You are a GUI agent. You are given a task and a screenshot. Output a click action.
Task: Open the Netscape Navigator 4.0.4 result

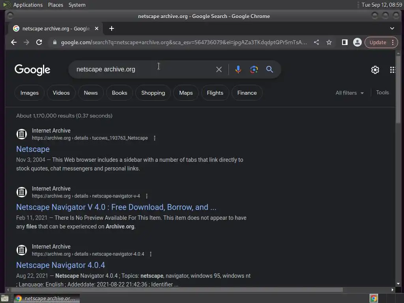click(60, 265)
